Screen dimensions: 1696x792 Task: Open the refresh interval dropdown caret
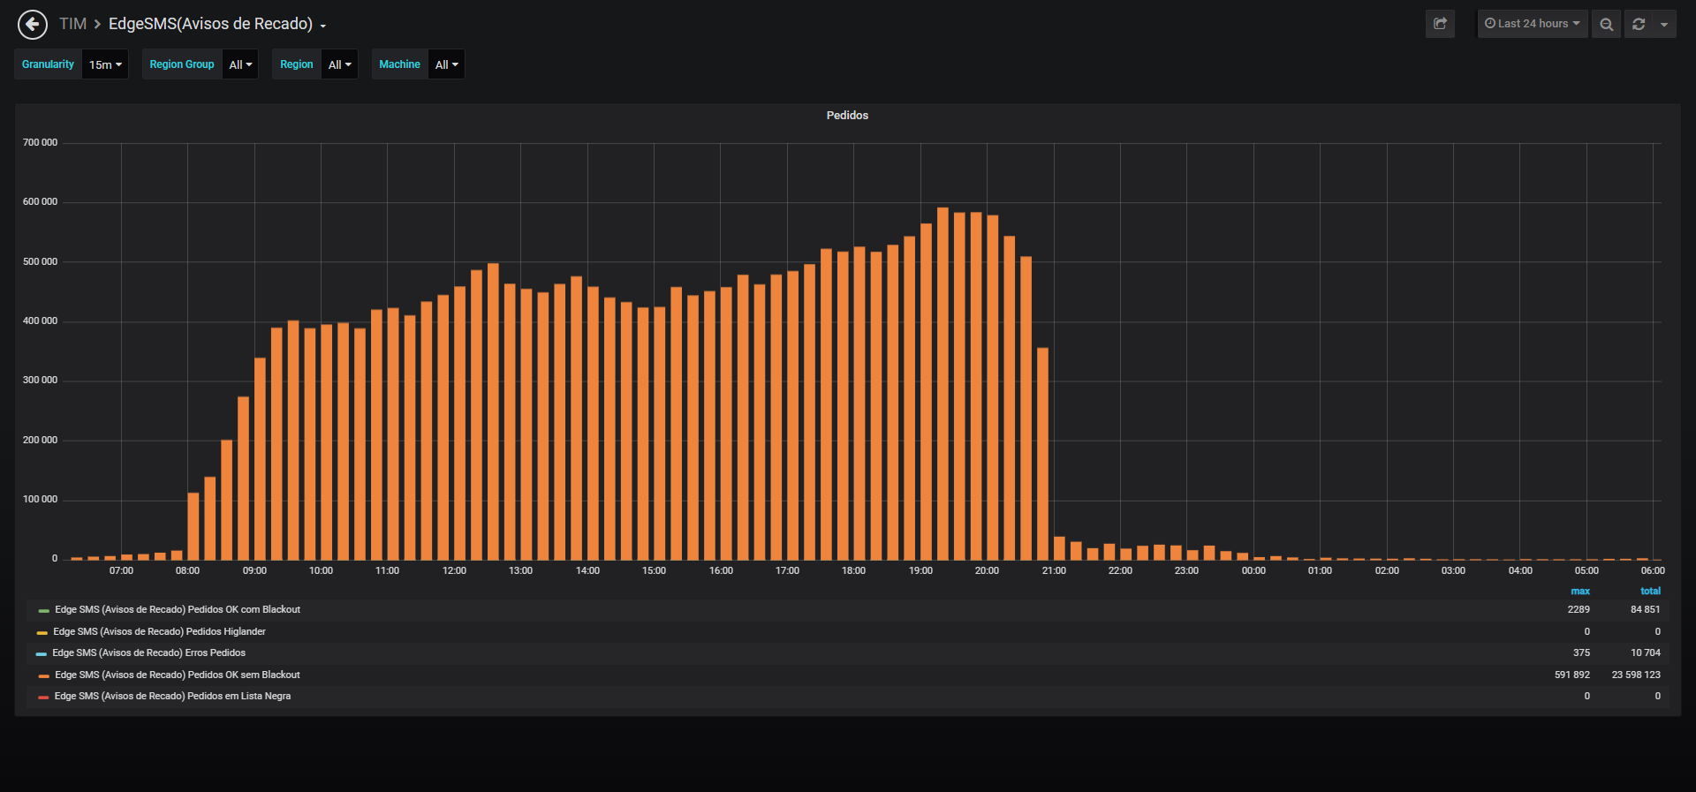click(1664, 24)
